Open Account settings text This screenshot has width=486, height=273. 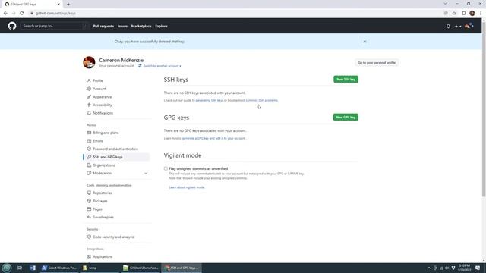[99, 89]
